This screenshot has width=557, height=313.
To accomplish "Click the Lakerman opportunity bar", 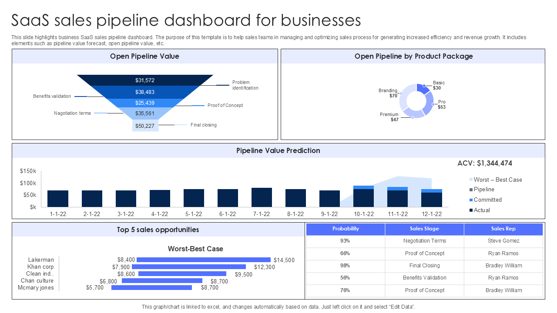I will (x=204, y=260).
